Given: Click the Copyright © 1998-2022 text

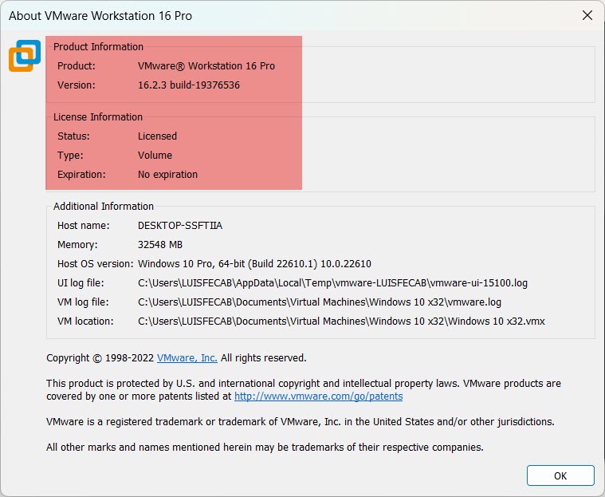Looking at the screenshot, I should coord(100,358).
